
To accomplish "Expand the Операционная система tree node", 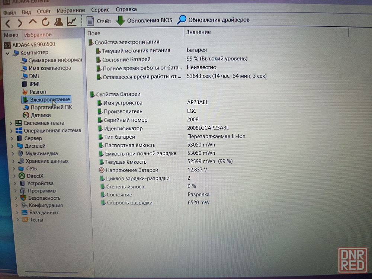I will (11, 131).
